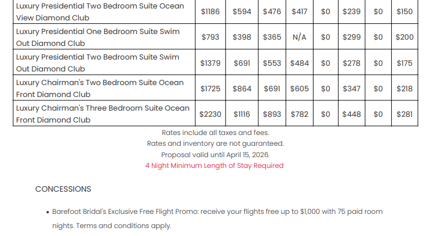This screenshot has height=236, width=439.
Task: Click the Proposal valid until April 15 text
Action: 215,154
